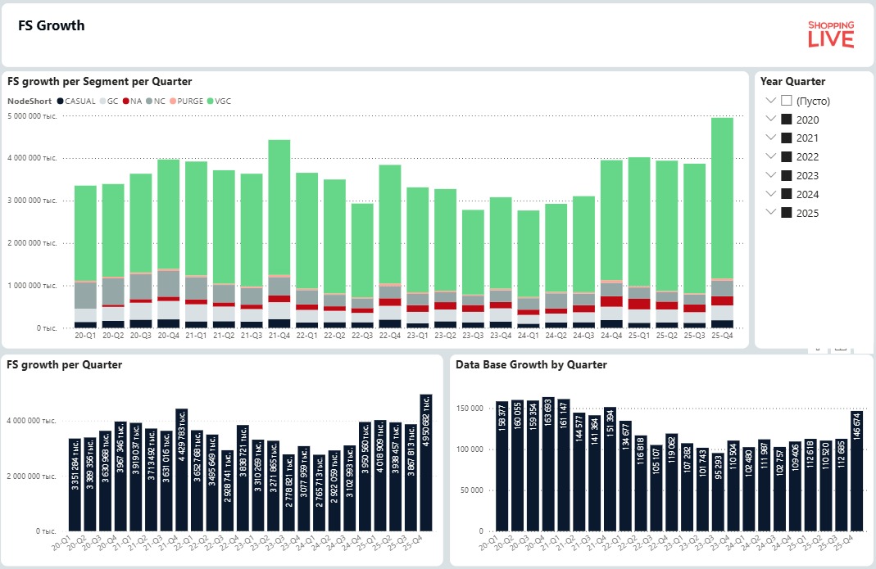The image size is (876, 569).
Task: Expand the 2025 year chevron
Action: point(771,211)
